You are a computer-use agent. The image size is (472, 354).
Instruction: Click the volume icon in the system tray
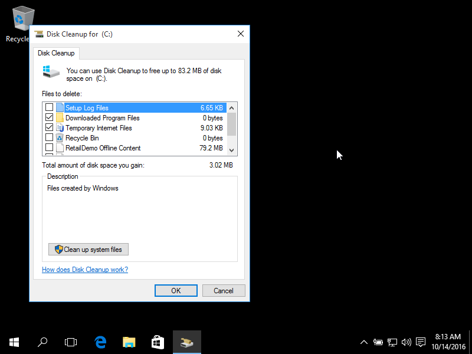[406, 342]
